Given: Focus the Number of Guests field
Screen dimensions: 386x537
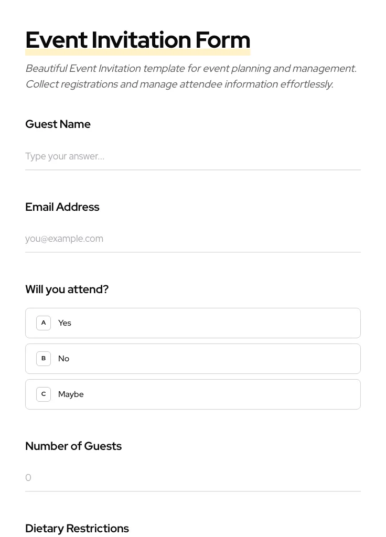Looking at the screenshot, I should 192,478.
